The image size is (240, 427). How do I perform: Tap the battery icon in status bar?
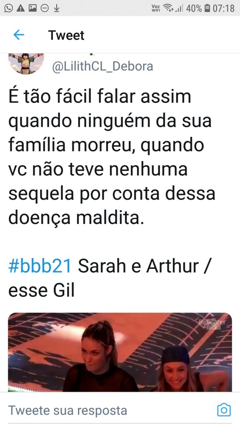pyautogui.click(x=207, y=8)
